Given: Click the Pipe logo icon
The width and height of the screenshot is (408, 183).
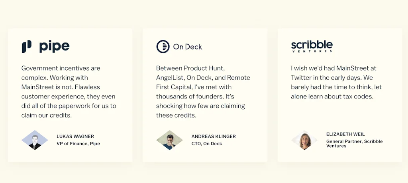Looking at the screenshot, I should 27,46.
